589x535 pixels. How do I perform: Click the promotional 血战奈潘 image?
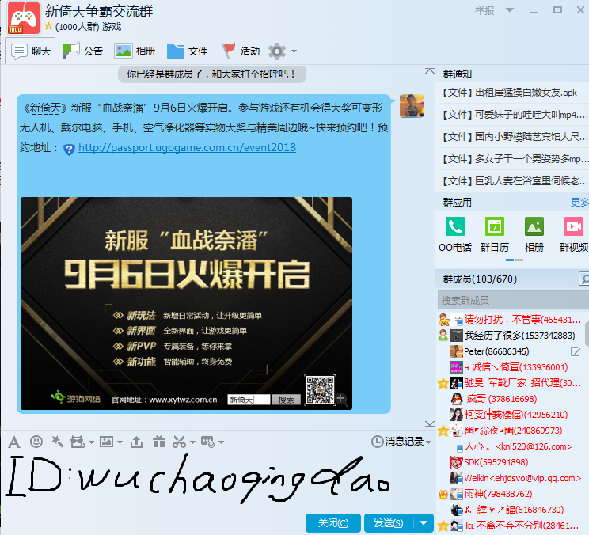click(186, 303)
